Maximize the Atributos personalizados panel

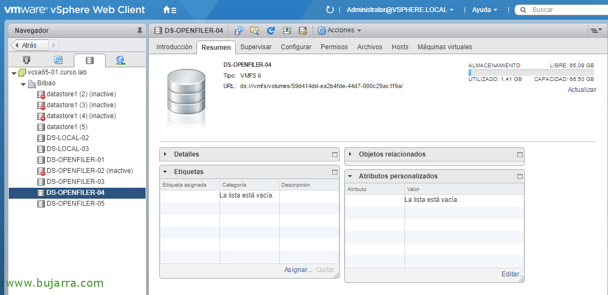(x=520, y=176)
